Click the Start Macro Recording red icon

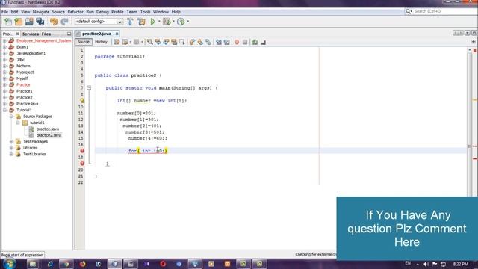[x=237, y=42]
